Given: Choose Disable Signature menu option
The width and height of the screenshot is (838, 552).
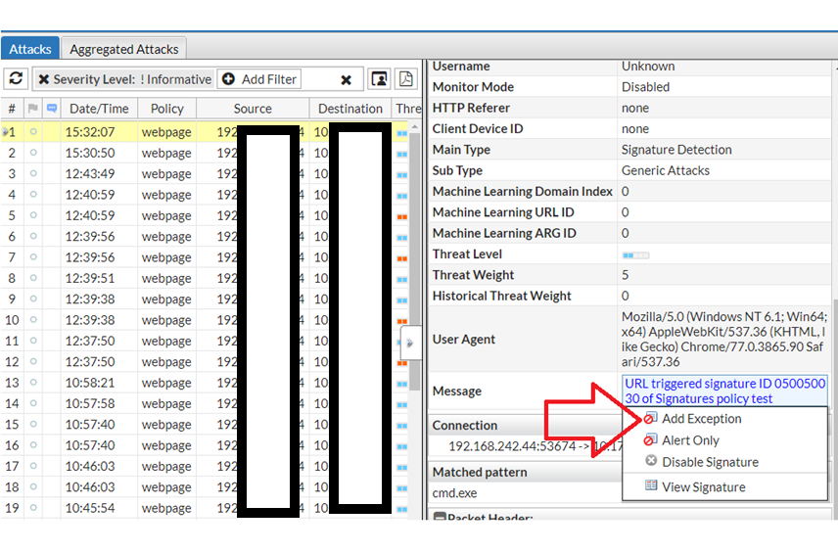Looking at the screenshot, I should coord(710,462).
